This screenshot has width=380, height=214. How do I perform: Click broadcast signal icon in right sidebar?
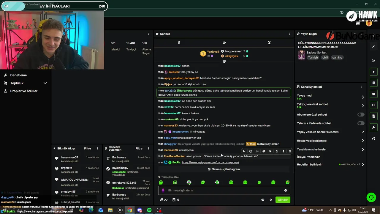click(x=373, y=105)
